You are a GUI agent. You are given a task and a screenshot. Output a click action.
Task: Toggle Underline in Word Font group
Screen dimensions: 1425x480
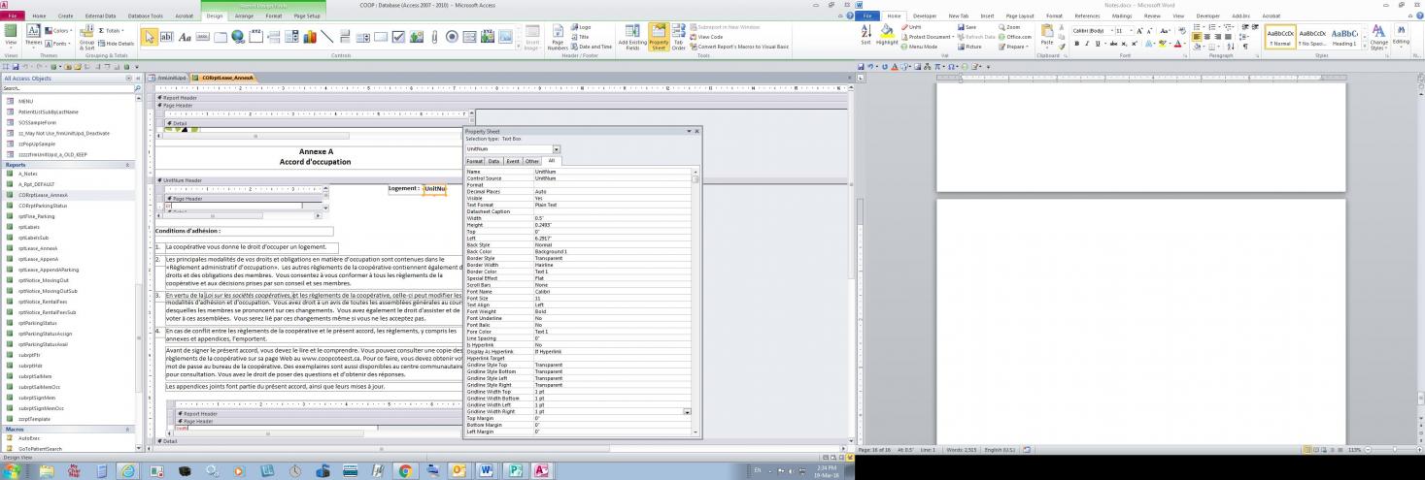pos(1096,44)
